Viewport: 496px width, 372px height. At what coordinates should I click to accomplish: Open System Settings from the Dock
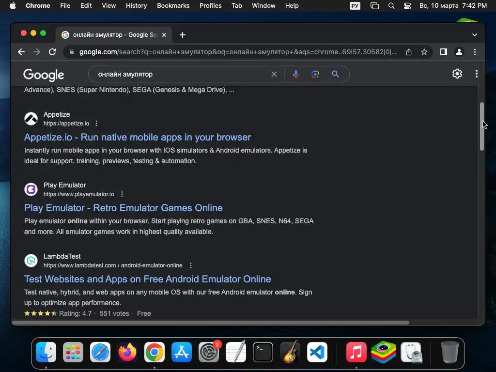click(x=209, y=352)
